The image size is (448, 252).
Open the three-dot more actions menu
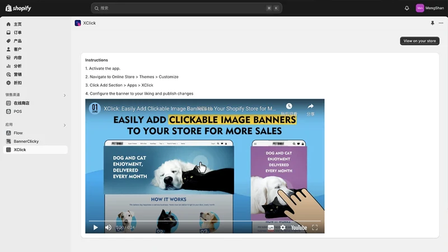(441, 23)
